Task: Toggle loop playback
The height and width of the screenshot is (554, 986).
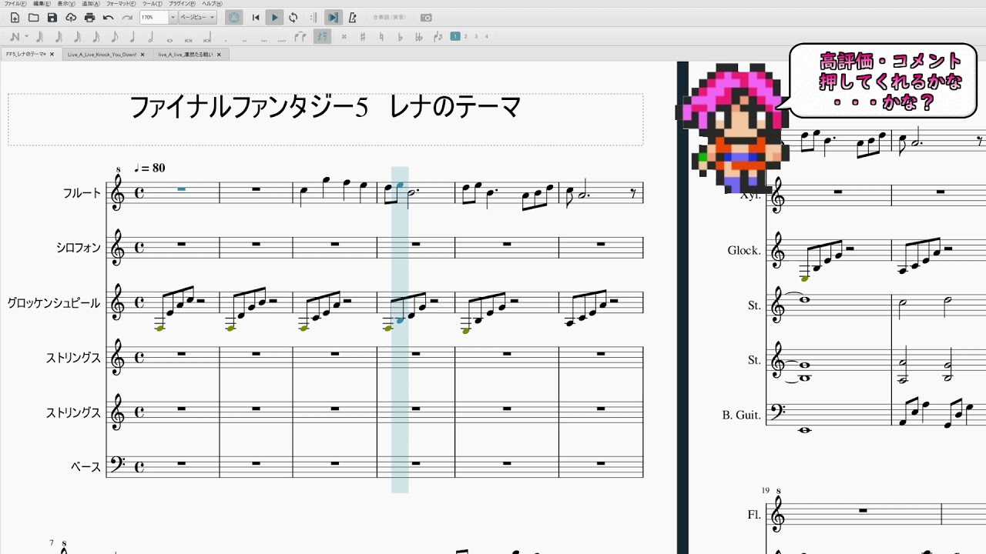Action: (x=293, y=17)
